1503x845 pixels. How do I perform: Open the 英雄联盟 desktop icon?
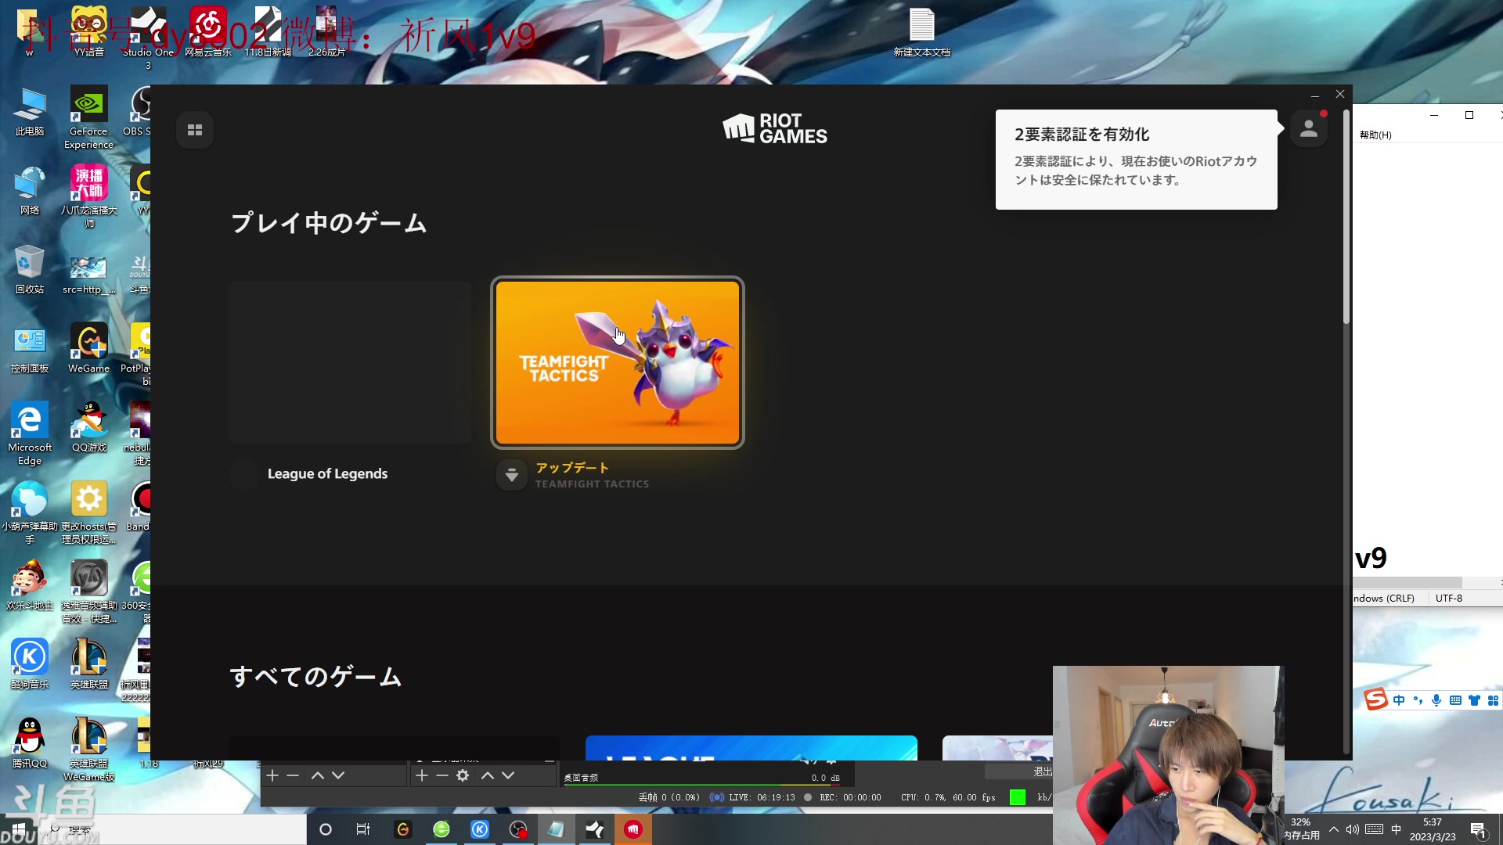[x=89, y=665]
